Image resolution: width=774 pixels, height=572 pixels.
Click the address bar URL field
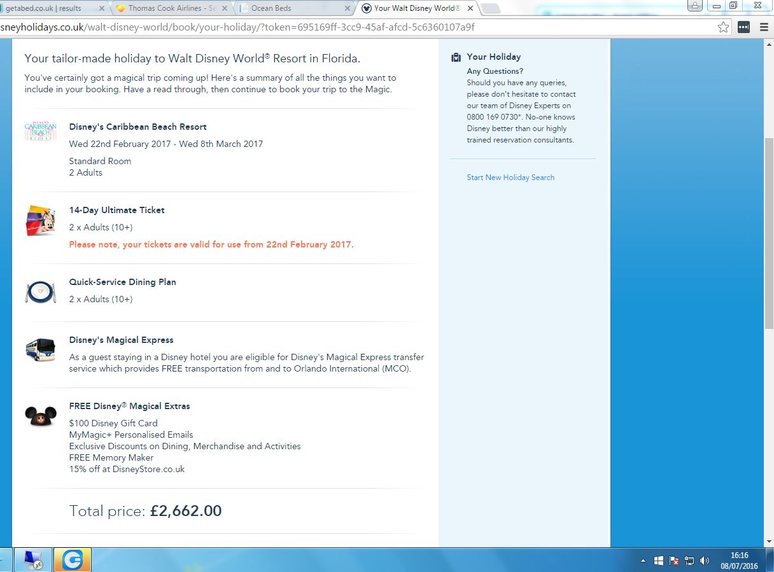(356, 27)
